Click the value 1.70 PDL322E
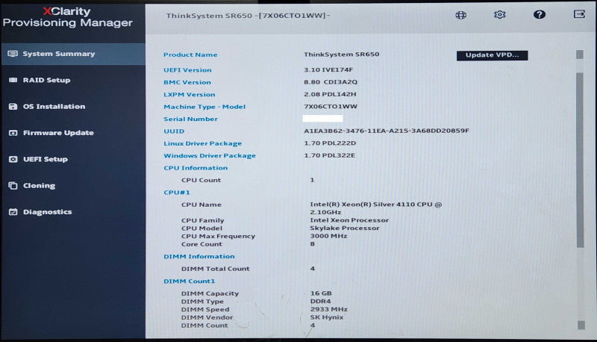Image resolution: width=597 pixels, height=342 pixels. coord(329,155)
